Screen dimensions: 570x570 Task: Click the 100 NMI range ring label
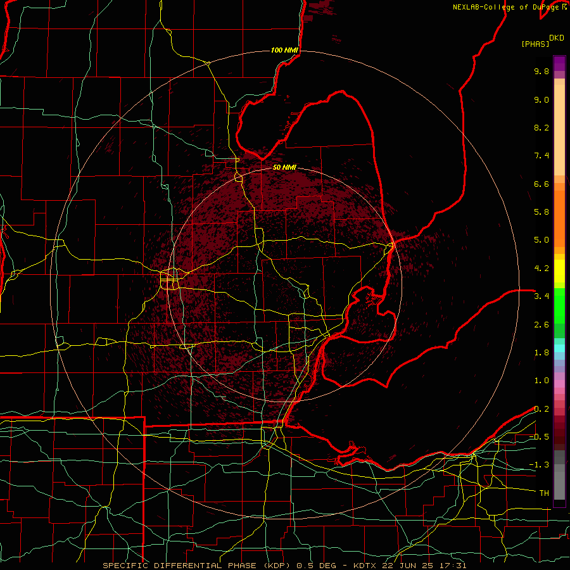click(284, 50)
